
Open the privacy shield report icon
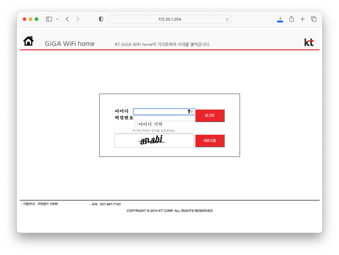point(101,19)
